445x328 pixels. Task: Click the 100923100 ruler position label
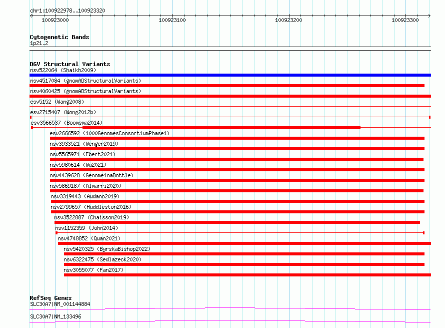point(172,20)
